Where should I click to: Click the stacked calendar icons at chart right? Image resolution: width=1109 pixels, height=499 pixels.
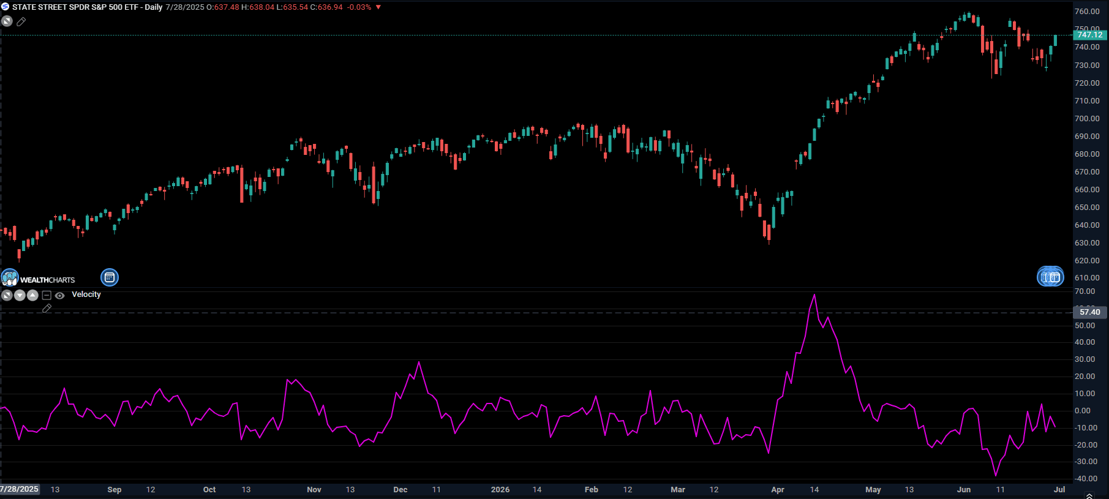coord(1050,277)
